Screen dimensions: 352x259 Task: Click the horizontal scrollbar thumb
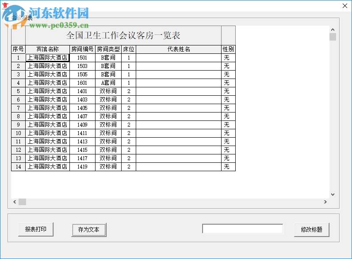[x=22, y=202]
